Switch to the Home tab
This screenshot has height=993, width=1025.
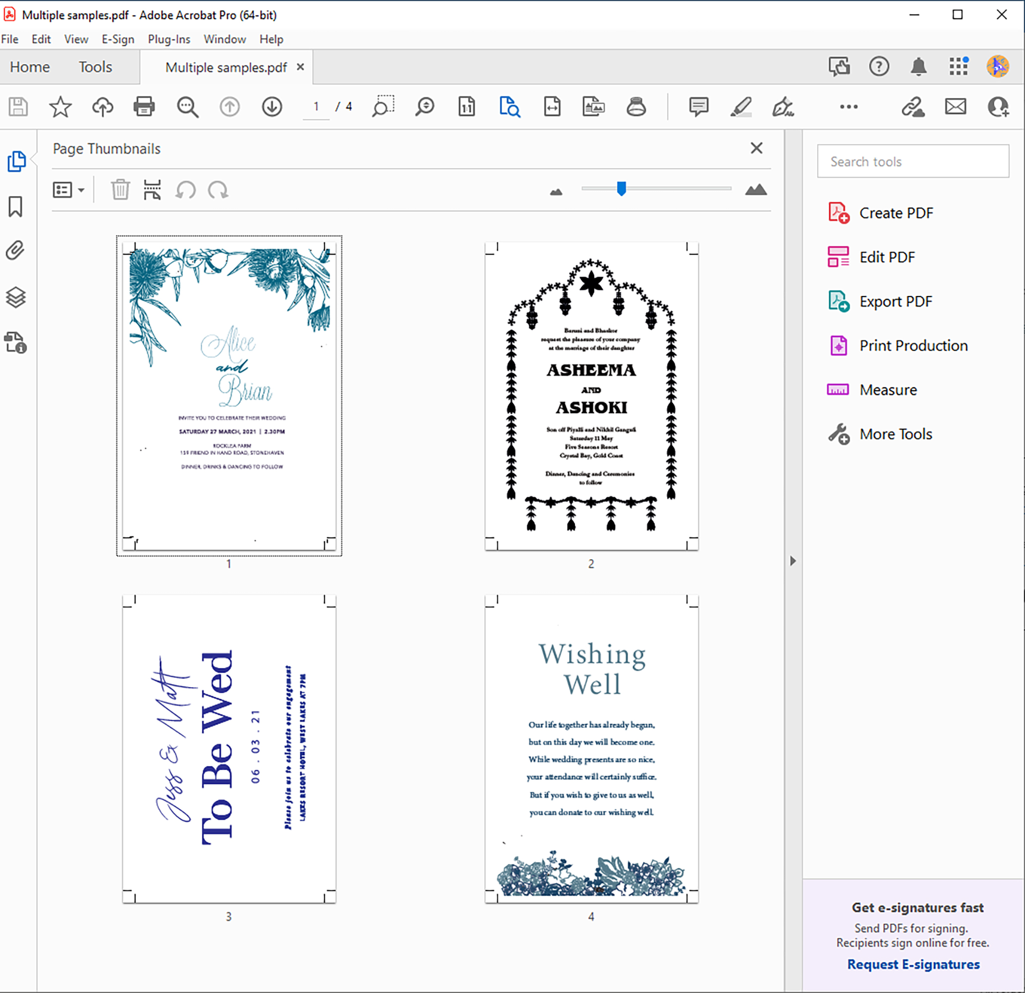[x=29, y=67]
